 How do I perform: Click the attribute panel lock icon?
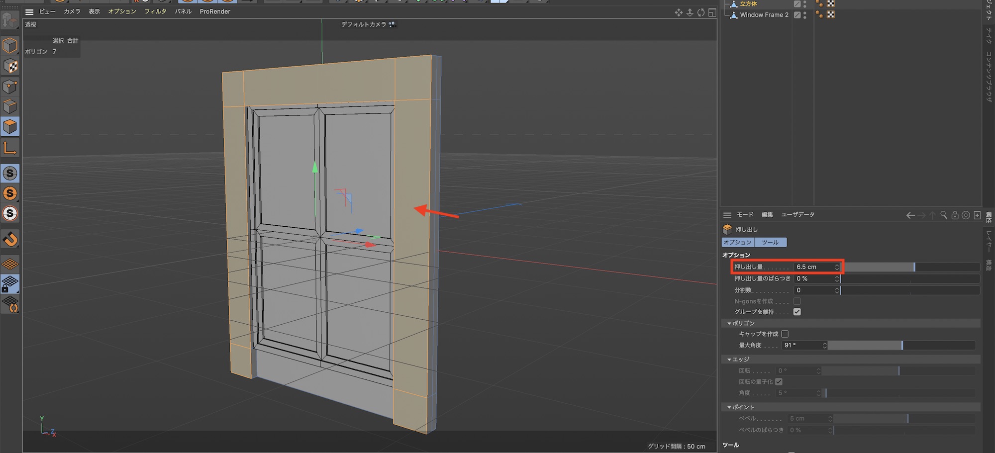point(955,215)
